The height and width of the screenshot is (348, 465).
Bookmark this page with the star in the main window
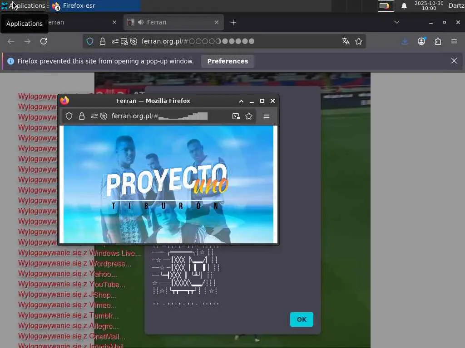pos(359,41)
